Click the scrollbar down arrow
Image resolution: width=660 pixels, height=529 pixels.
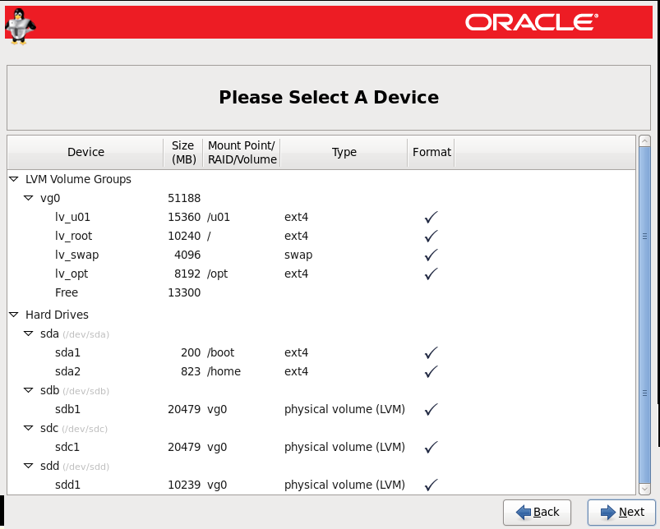(644, 489)
